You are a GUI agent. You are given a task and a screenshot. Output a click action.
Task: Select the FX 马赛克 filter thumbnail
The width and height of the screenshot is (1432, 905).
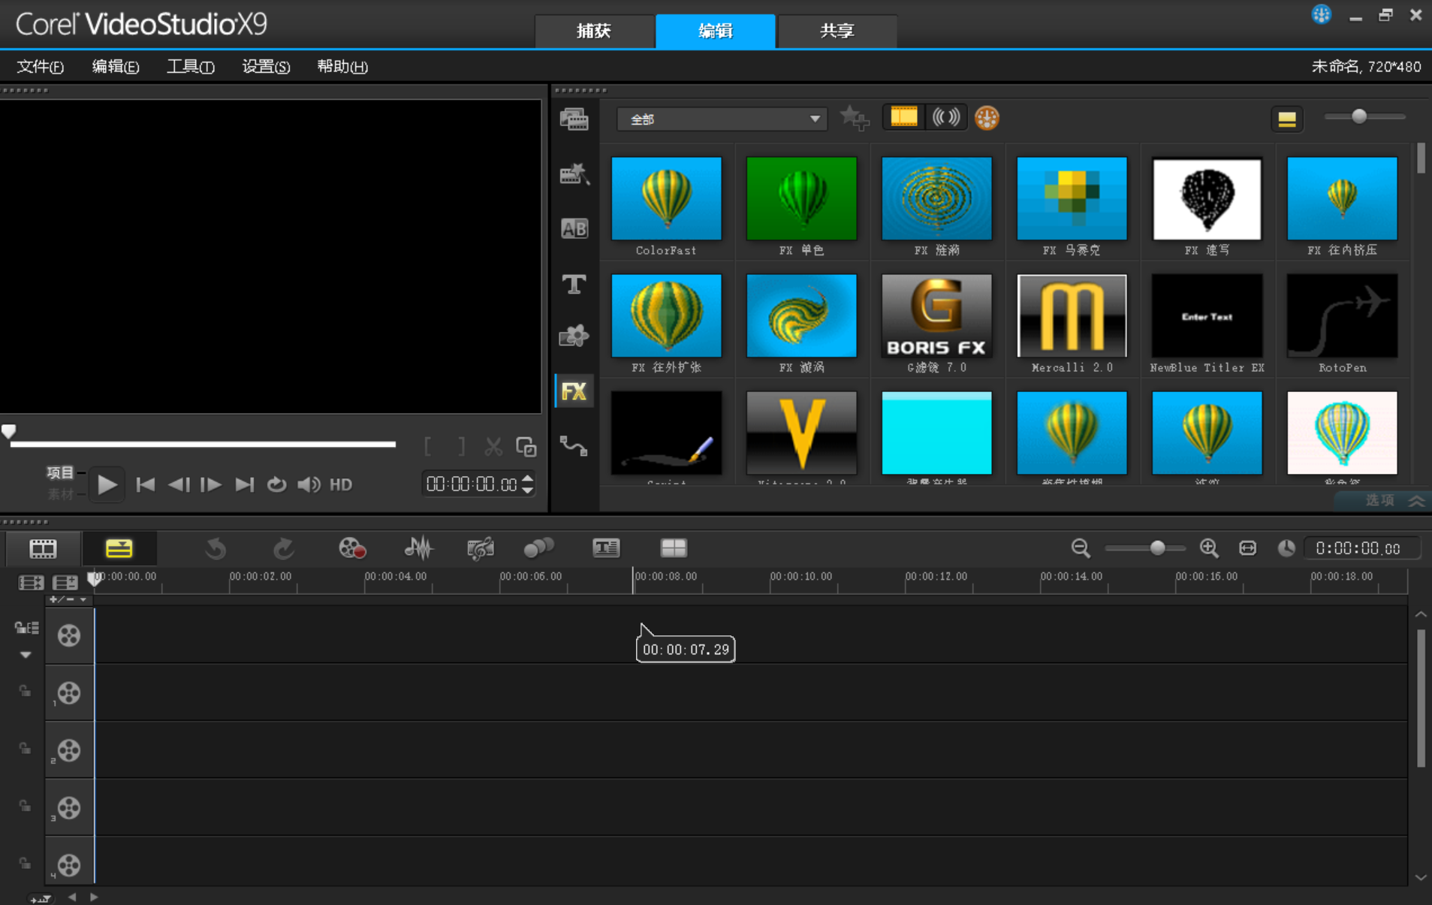(1072, 199)
